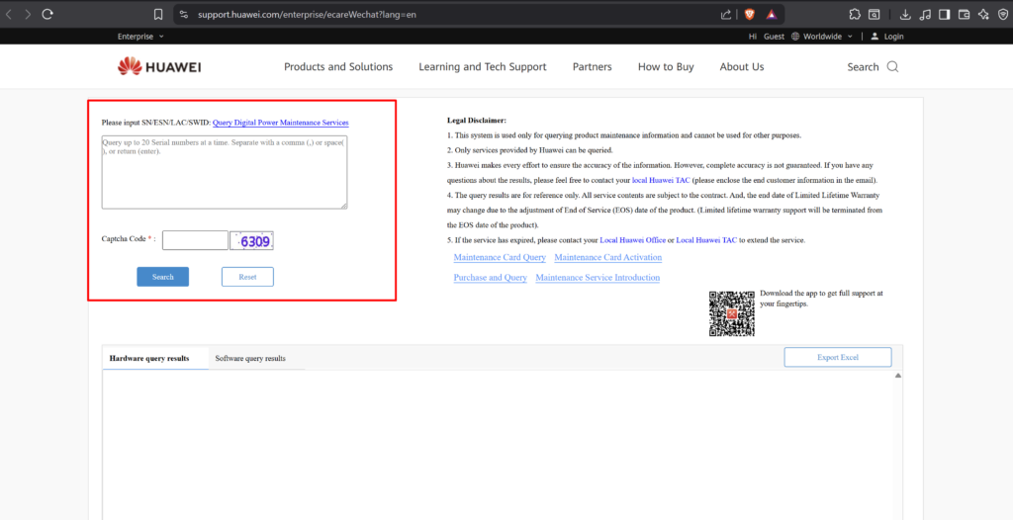Viewport: 1013px width, 520px height.
Task: Open Query Digital Power Maintenance Services link
Action: click(x=280, y=123)
